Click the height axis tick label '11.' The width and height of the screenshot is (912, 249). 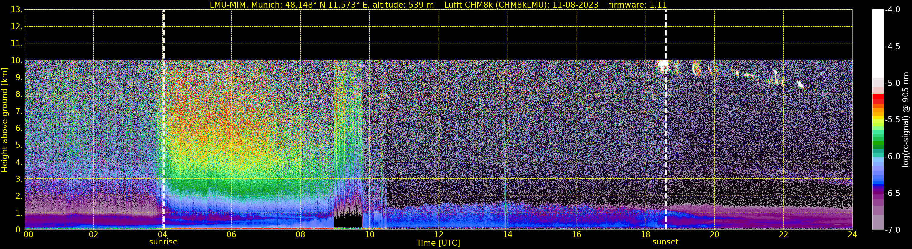(x=17, y=44)
